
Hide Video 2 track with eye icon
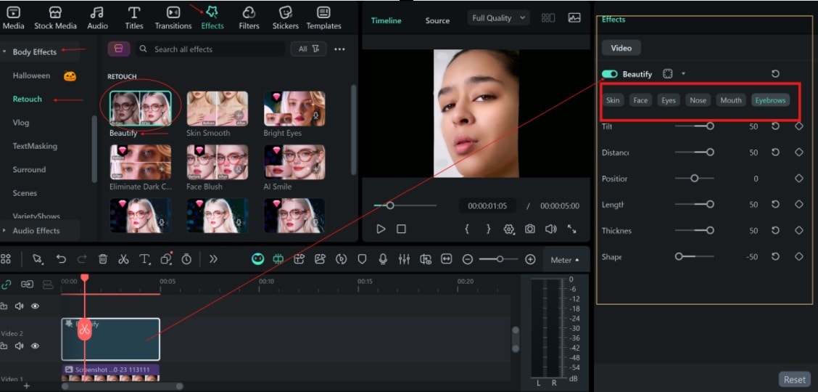click(x=35, y=346)
